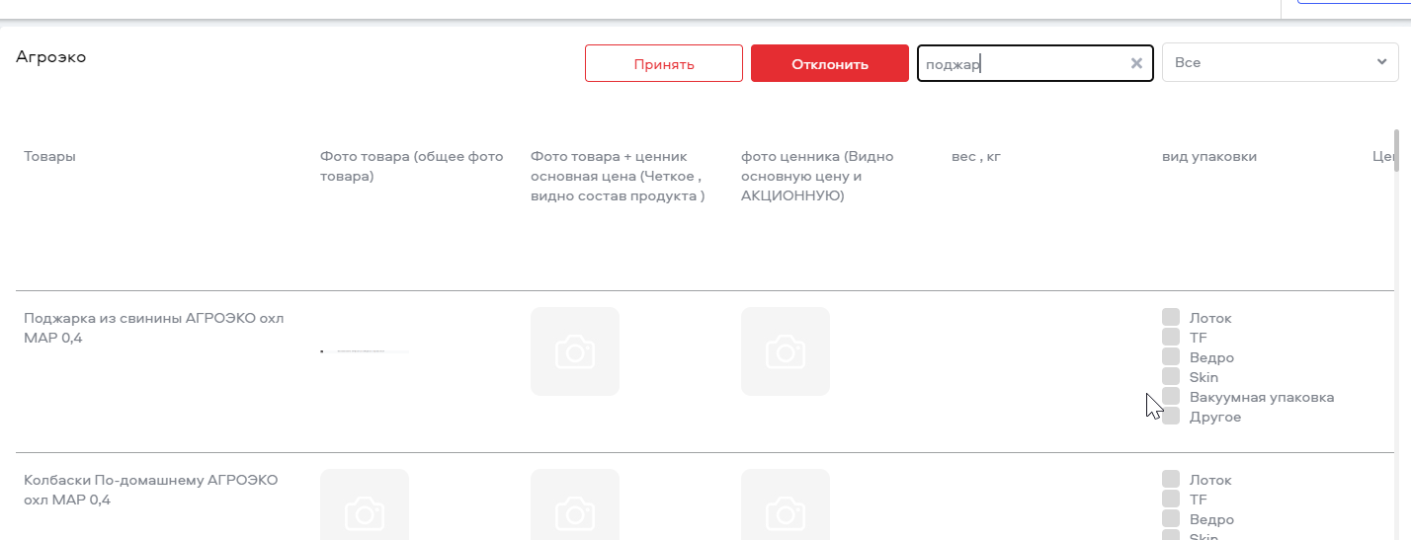Upload product-plus-price photo for Поджарка из свинины
This screenshot has width=1411, height=540.
click(575, 351)
